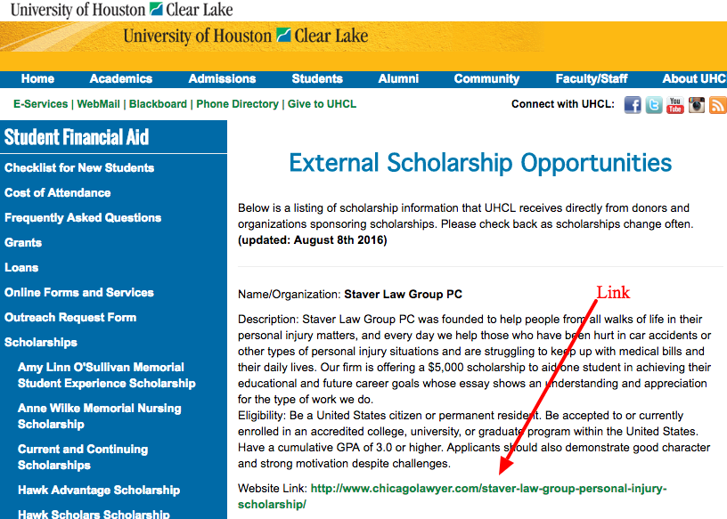This screenshot has height=519, width=727.
Task: Open Hawk Advantage Scholarship sub-item
Action: point(99,491)
